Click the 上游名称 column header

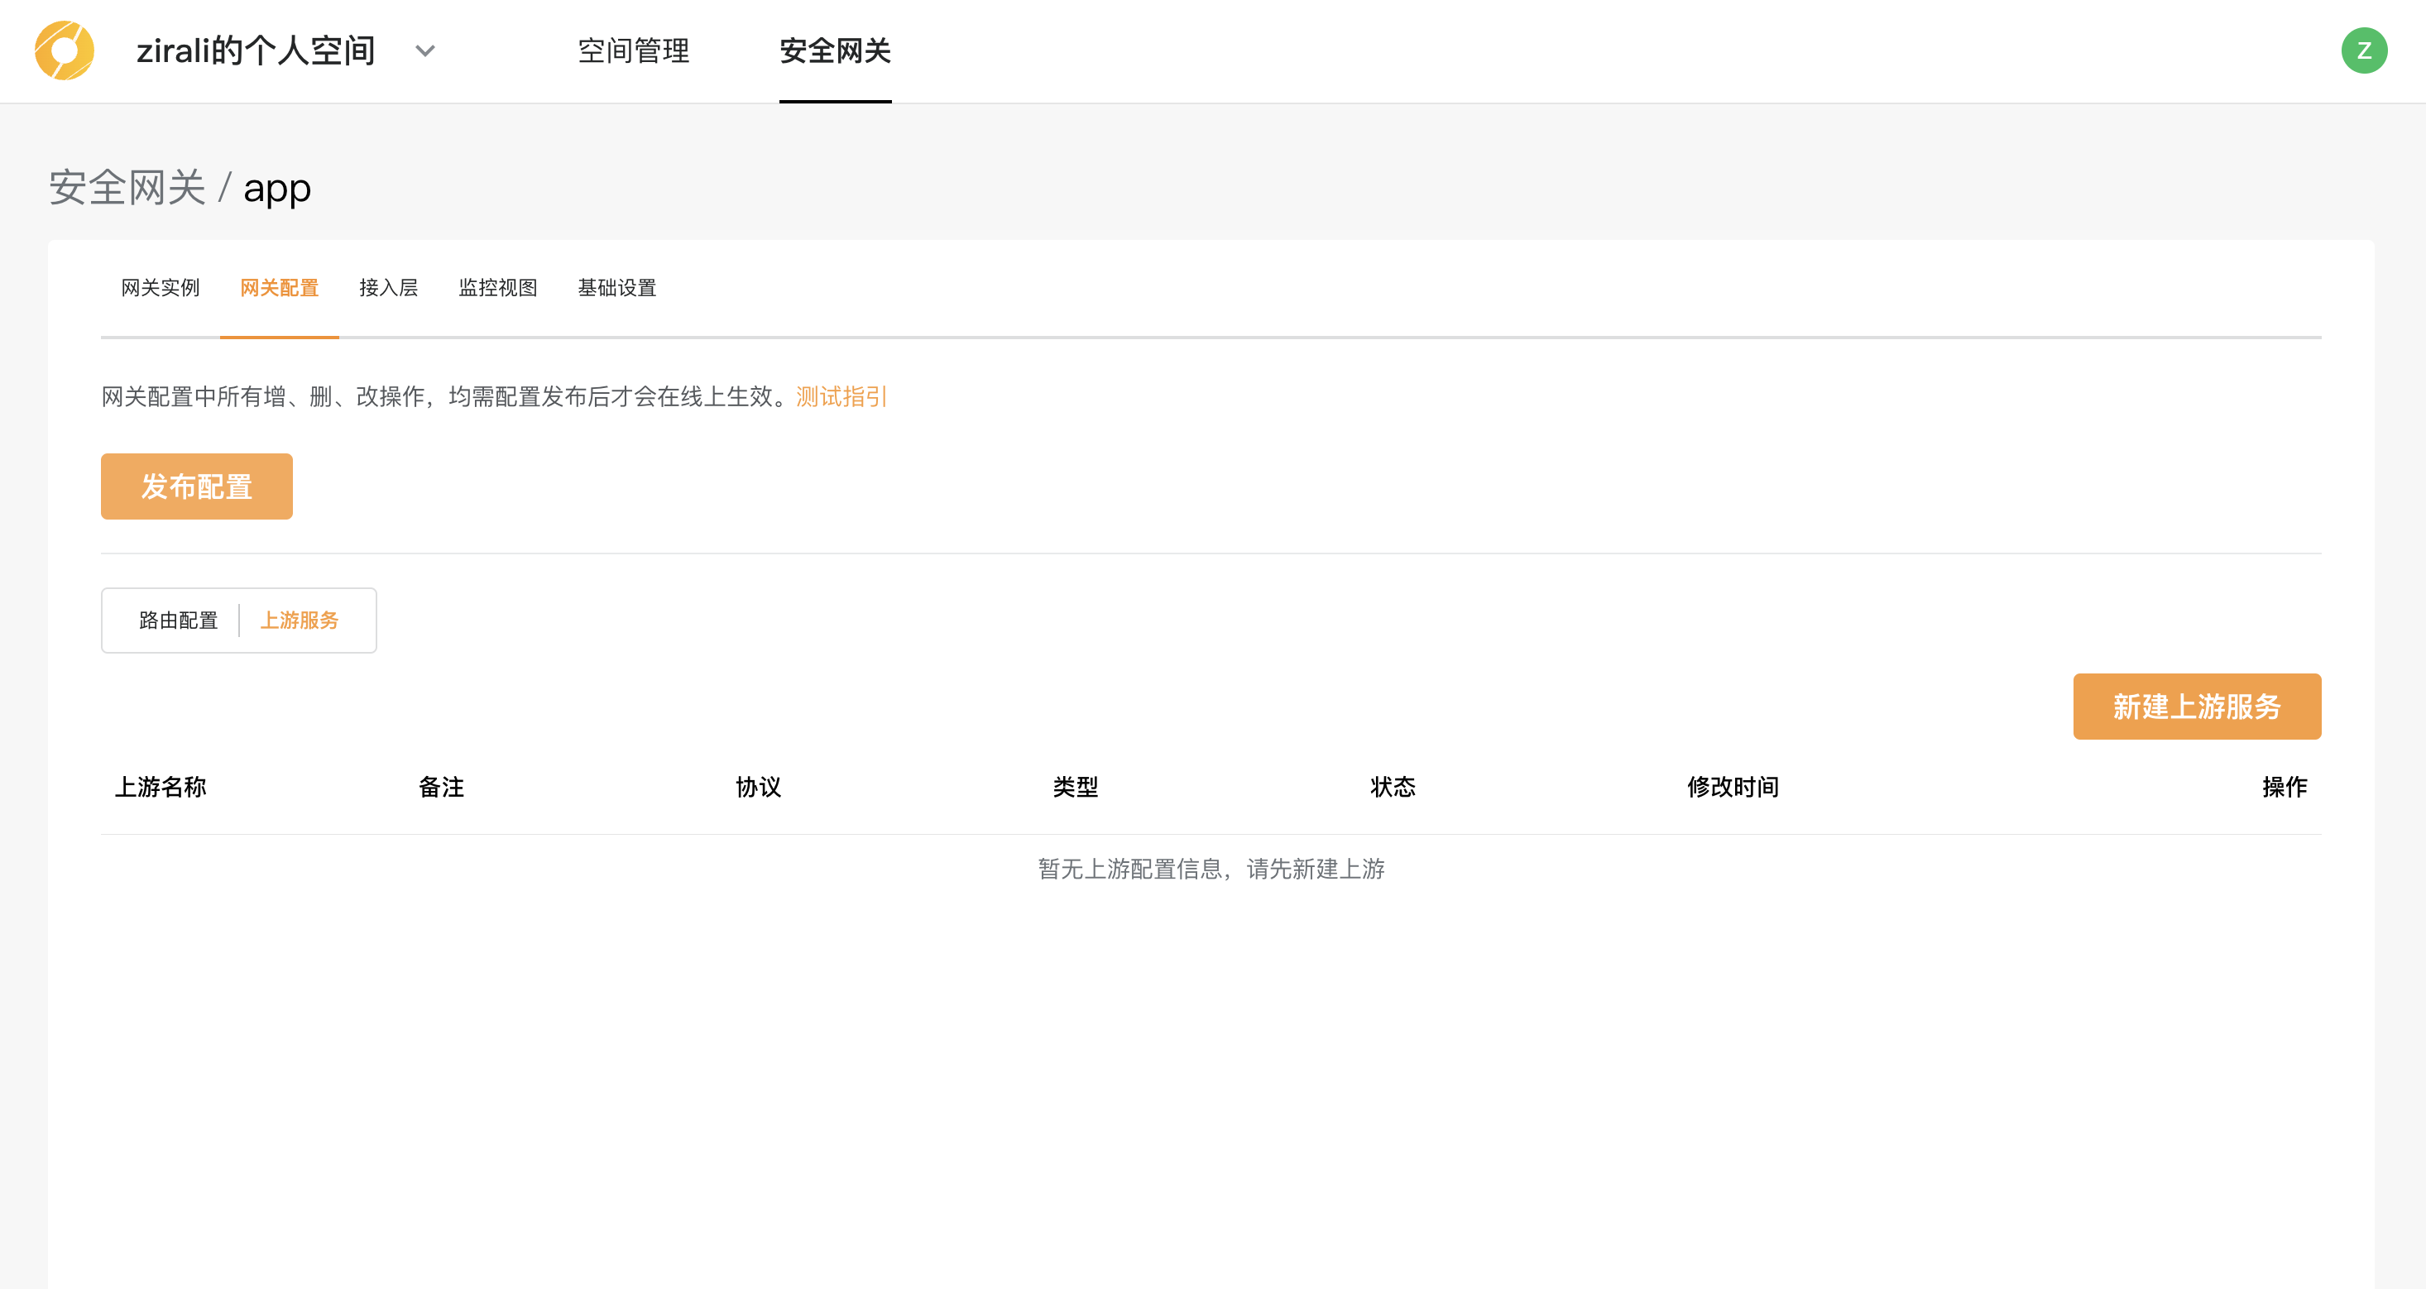(x=160, y=787)
